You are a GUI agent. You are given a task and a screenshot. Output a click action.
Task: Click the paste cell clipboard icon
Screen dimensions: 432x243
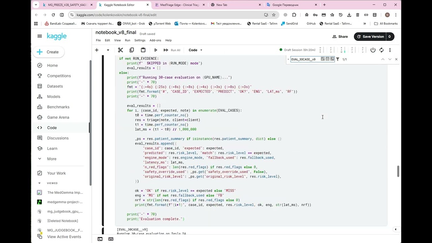143,50
